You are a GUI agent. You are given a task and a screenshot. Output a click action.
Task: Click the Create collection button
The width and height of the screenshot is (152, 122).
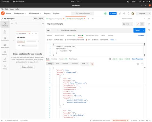coord(27,67)
